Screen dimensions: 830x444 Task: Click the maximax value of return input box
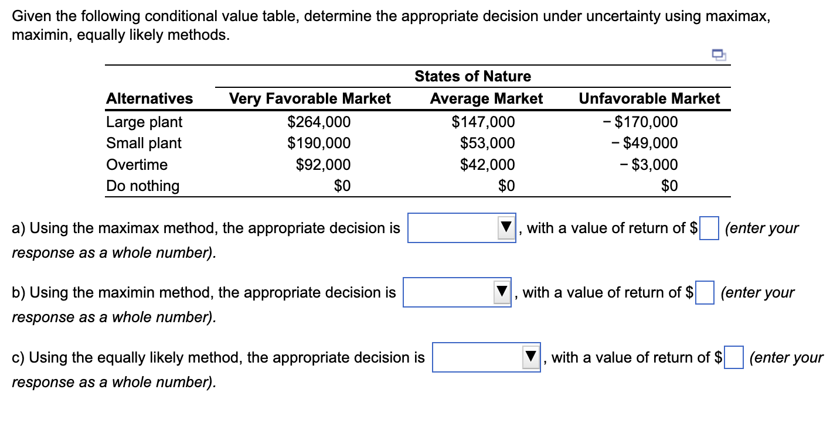point(709,228)
